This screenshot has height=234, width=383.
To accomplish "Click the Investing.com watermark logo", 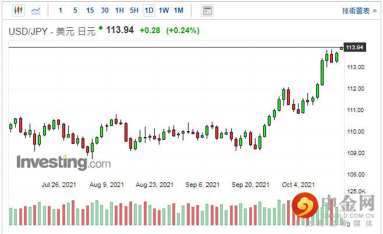I will coord(63,162).
